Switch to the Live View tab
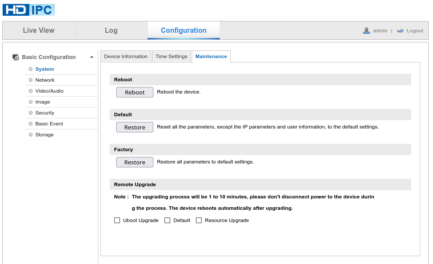The image size is (433, 264). (x=38, y=30)
